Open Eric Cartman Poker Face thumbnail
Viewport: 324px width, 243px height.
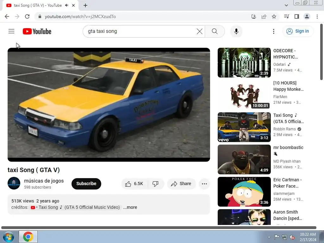pyautogui.click(x=244, y=191)
